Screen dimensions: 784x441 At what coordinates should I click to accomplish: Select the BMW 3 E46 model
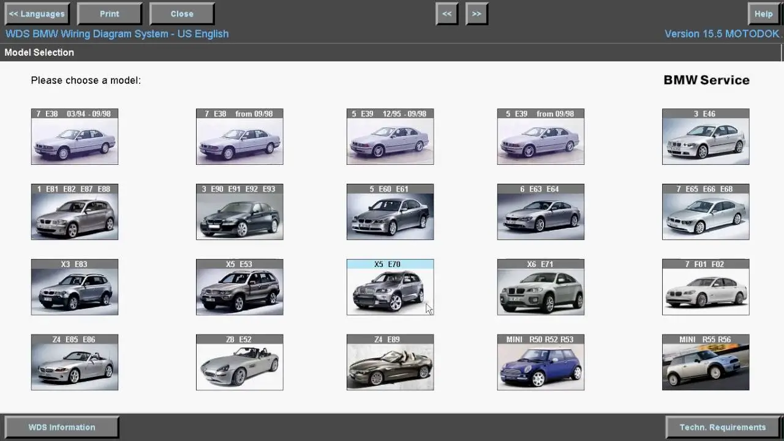[705, 136]
